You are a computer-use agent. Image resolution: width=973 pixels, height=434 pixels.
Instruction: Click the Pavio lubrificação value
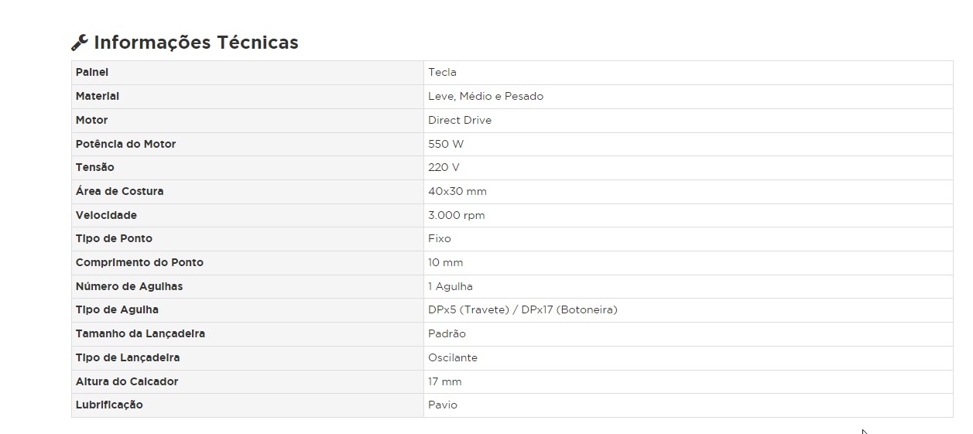coord(443,405)
